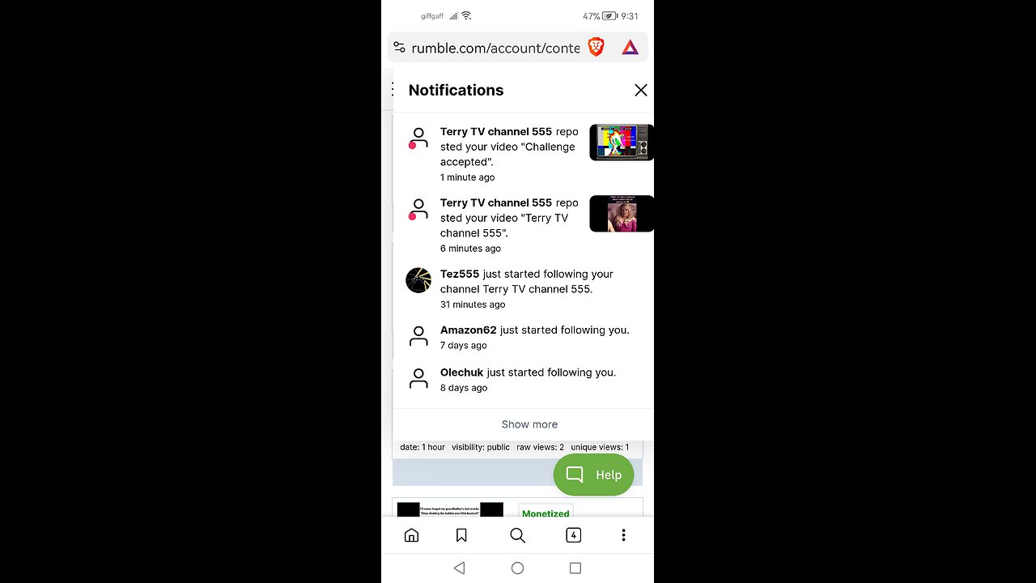Tap the rumble.com address bar
Viewport: 1036px width, 583px height.
(495, 48)
